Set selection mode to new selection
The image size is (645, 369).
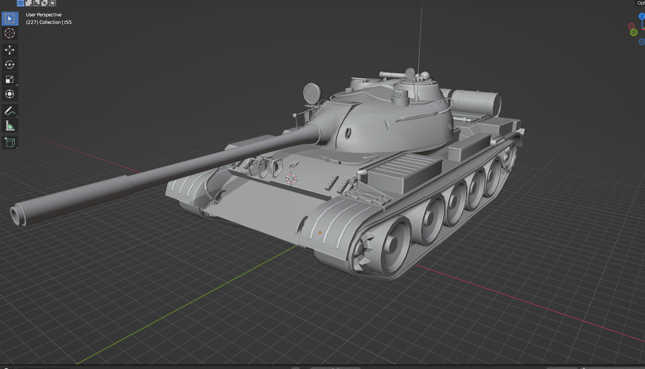pos(21,3)
